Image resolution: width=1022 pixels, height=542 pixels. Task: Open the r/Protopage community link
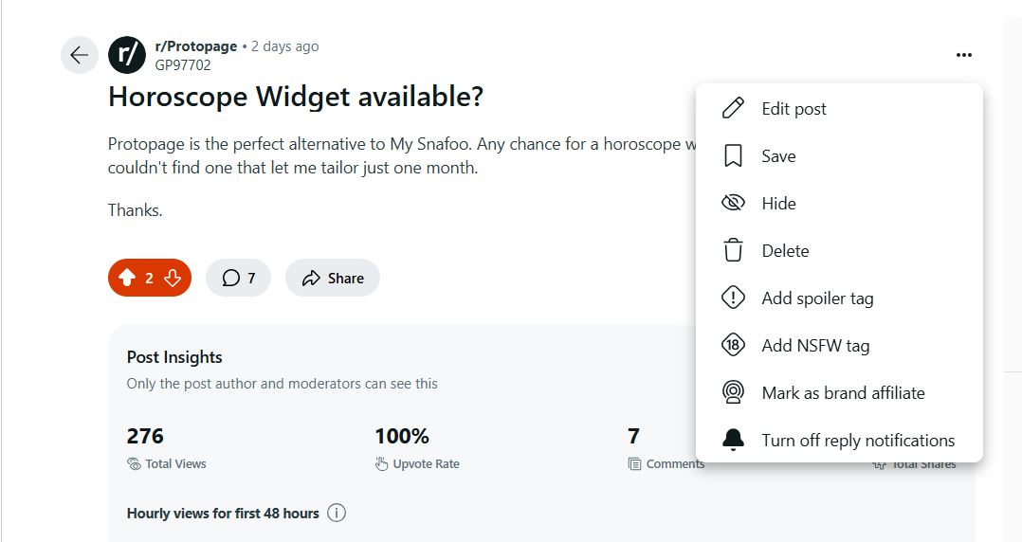coord(196,46)
